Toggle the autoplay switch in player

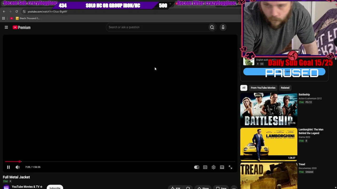click(197, 167)
